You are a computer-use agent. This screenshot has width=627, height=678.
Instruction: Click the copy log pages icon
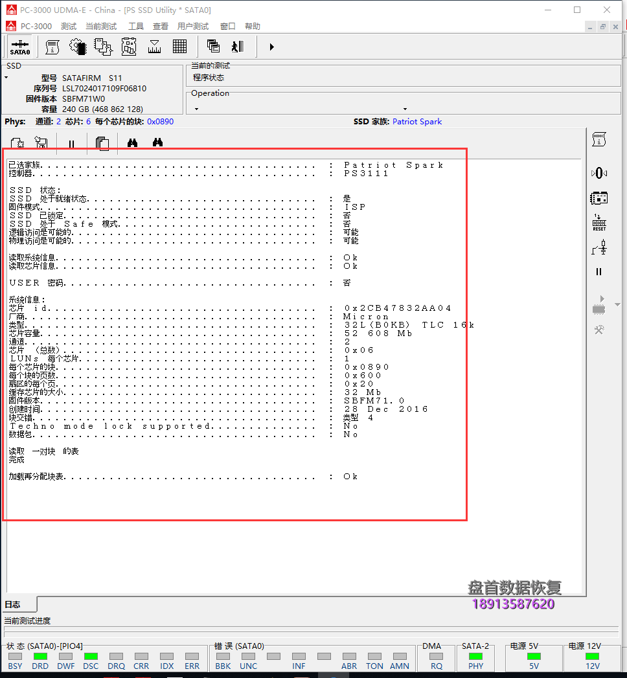102,143
